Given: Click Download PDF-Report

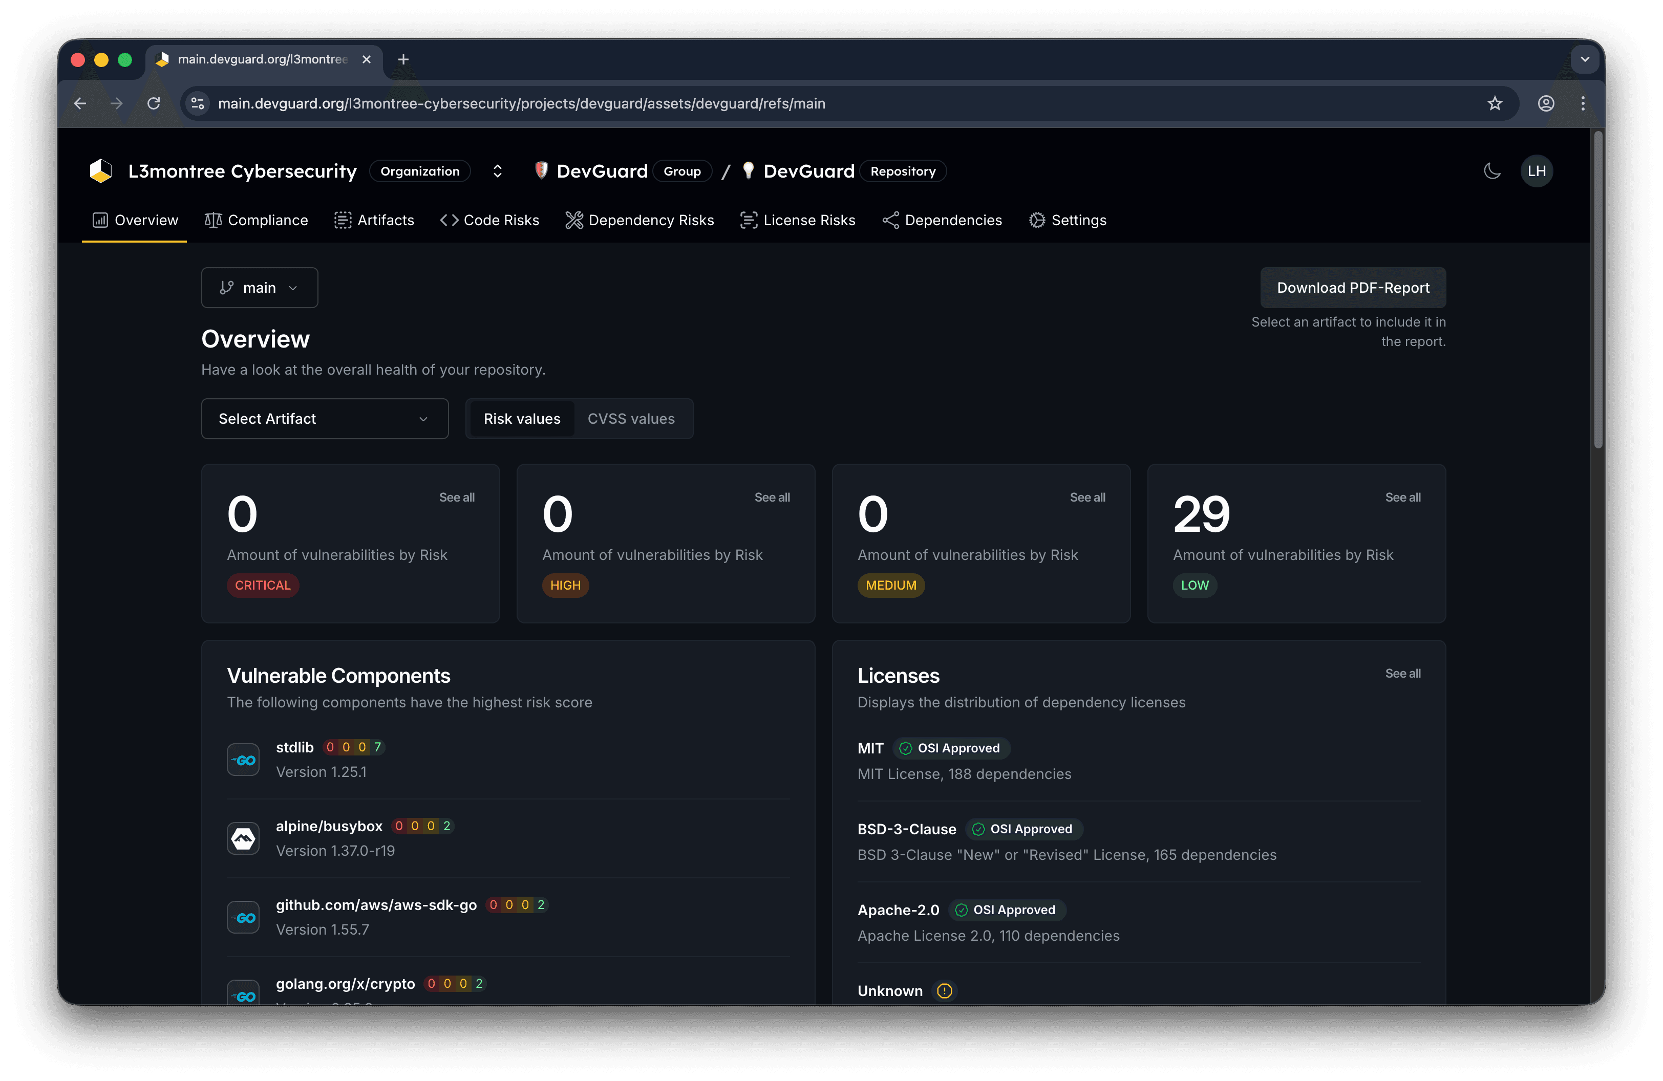Looking at the screenshot, I should tap(1353, 287).
